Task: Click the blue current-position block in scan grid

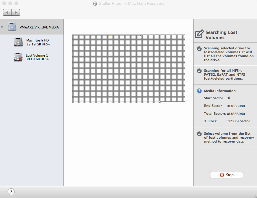Action: point(141,35)
